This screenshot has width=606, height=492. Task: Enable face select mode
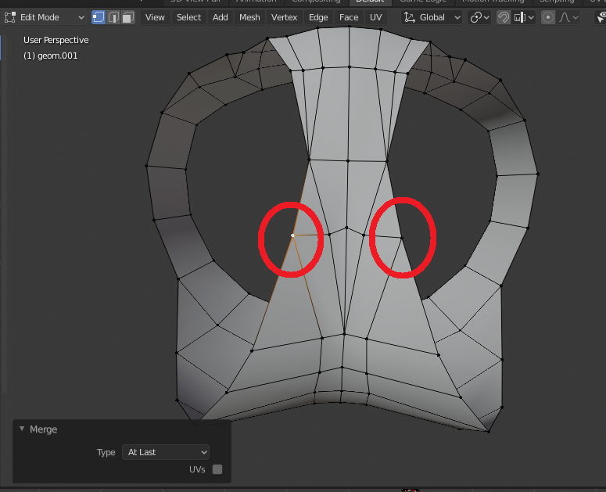pos(128,17)
